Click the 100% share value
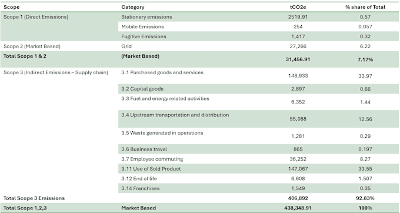This screenshot has height=213, width=400. tap(365, 208)
